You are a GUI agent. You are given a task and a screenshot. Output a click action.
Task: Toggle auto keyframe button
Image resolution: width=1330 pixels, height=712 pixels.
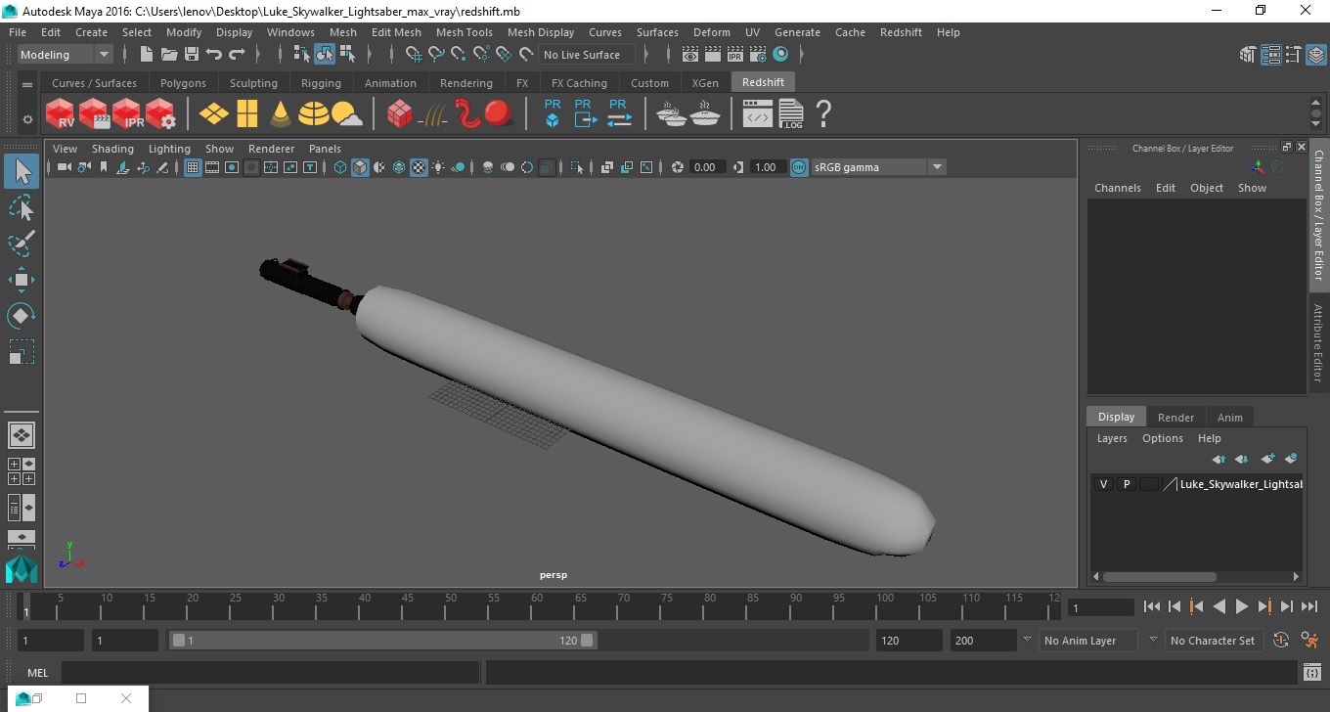coord(1281,641)
